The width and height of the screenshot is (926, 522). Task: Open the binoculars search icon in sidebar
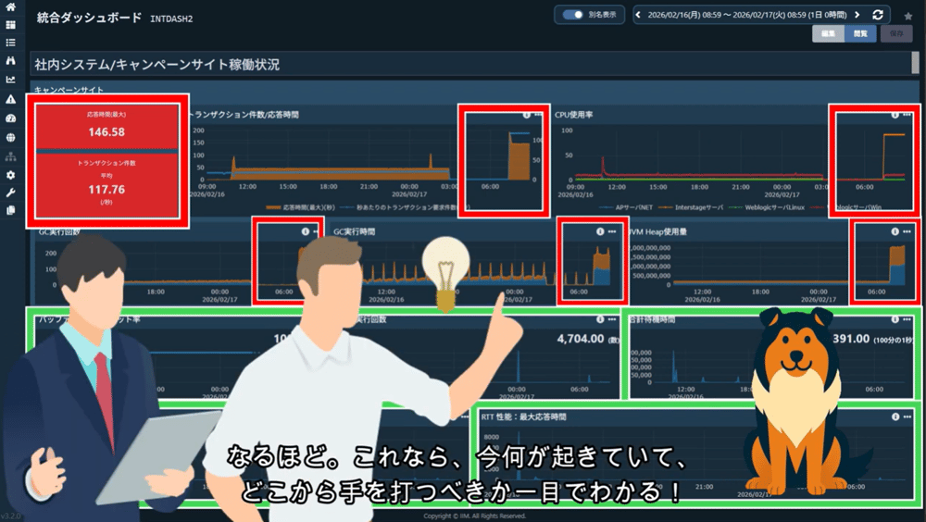coord(10,60)
